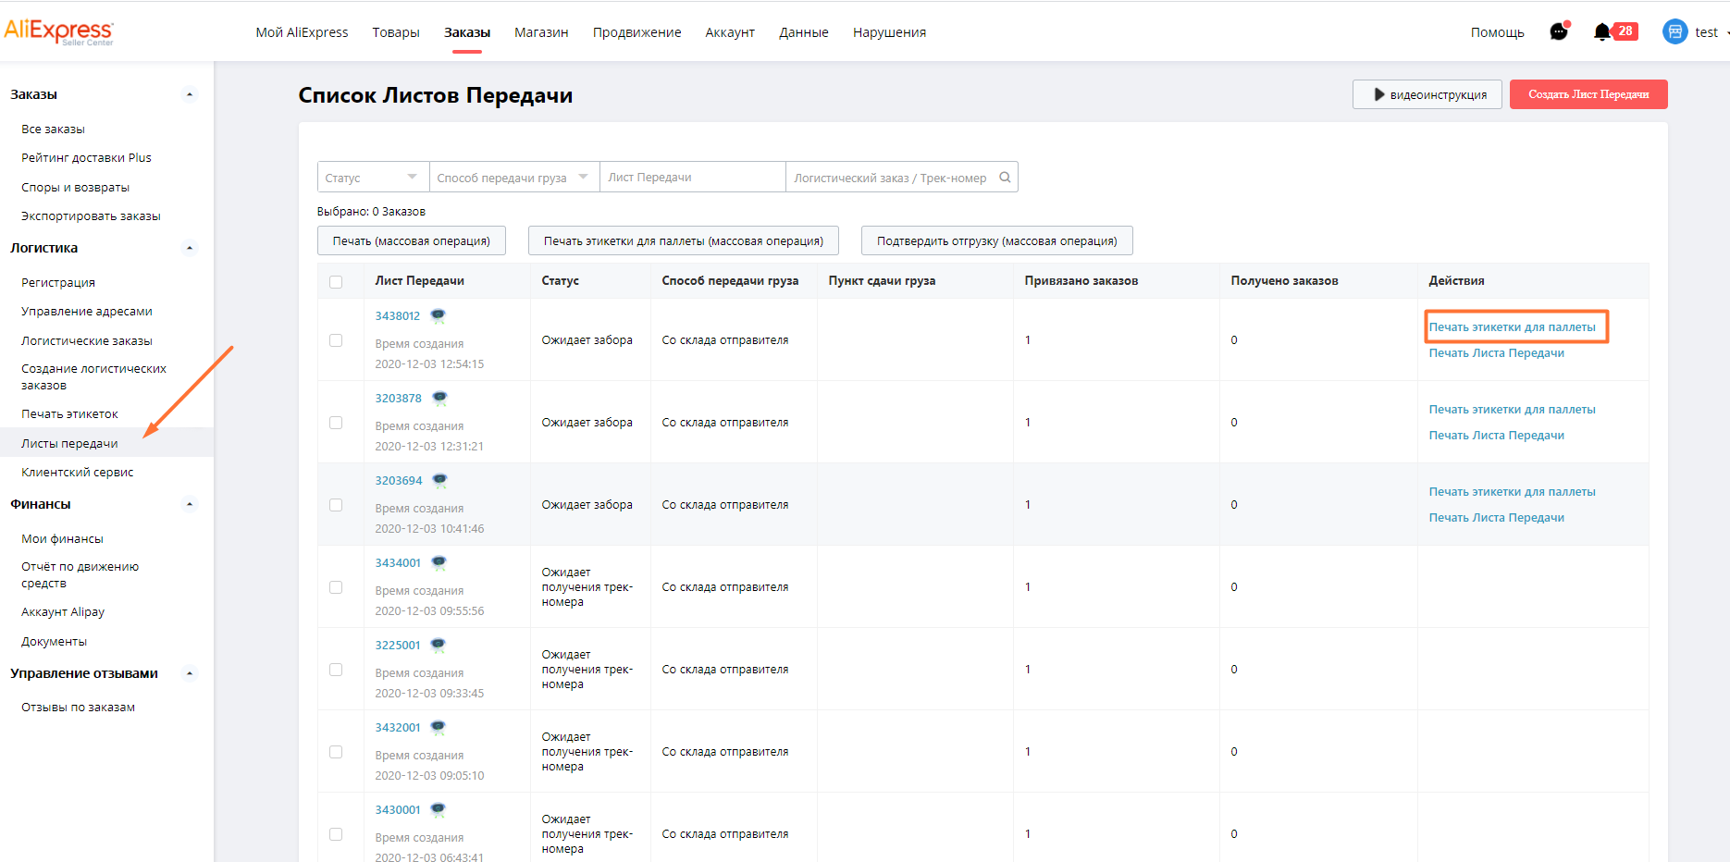Focus the Логистический заказ / Трек-номер field
The image size is (1730, 862).
pos(890,177)
